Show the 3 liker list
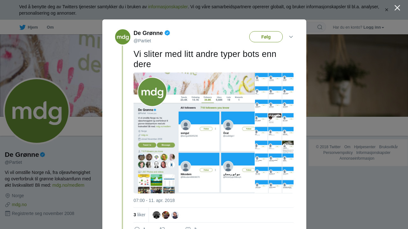This screenshot has height=229, width=408. (x=139, y=215)
